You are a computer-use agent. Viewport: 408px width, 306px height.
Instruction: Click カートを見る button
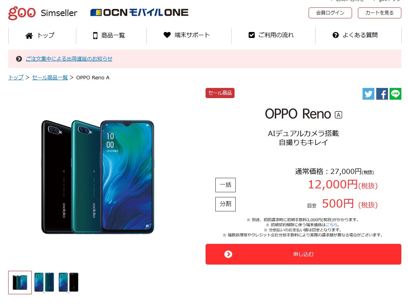point(379,13)
